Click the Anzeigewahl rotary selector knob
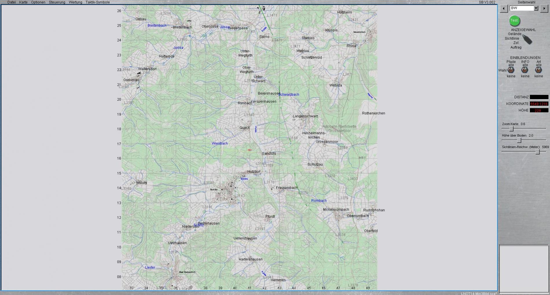Image resolution: width=550 pixels, height=295 pixels. tap(527, 40)
